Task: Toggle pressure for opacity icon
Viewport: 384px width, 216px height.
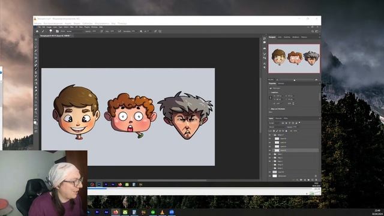Action: click(101, 31)
